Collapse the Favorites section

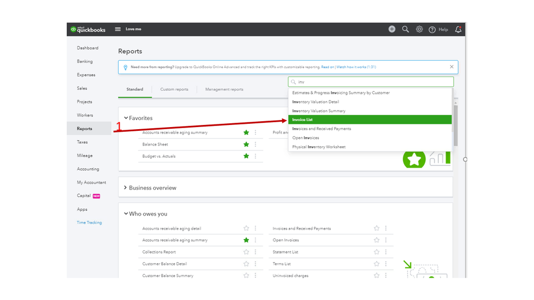pyautogui.click(x=126, y=118)
